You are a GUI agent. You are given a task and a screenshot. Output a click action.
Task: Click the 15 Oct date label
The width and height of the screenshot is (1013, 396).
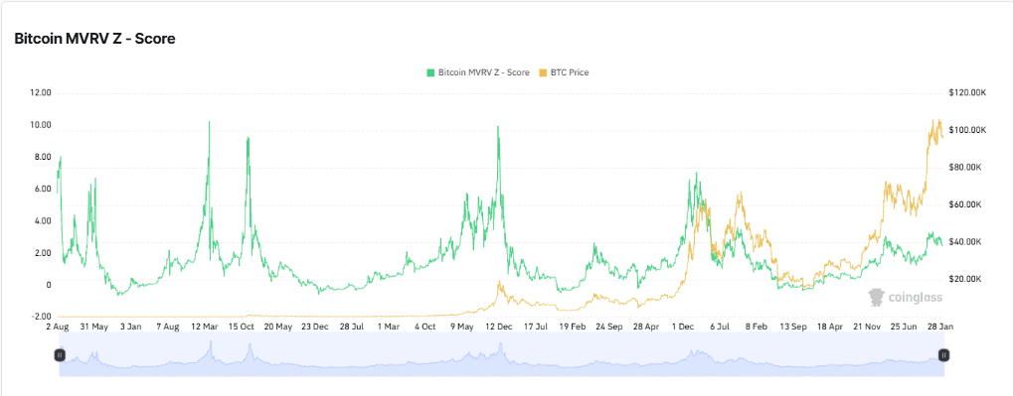[x=242, y=327]
